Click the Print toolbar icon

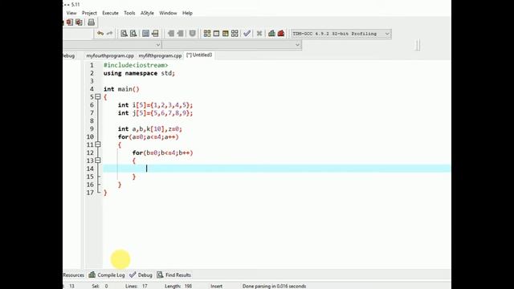(91, 22)
